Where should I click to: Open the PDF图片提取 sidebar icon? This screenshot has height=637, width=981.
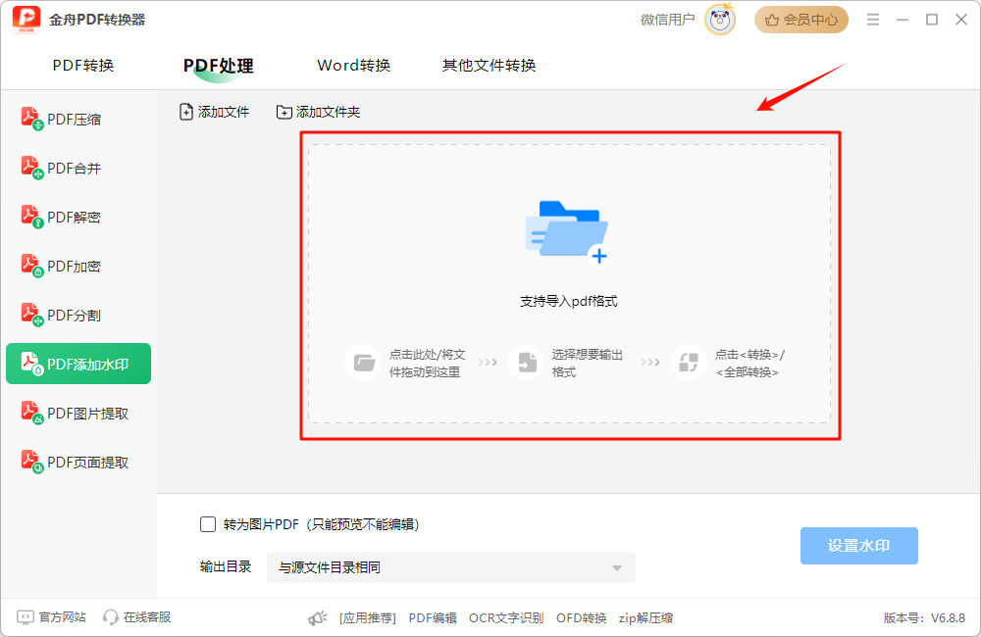pos(32,413)
